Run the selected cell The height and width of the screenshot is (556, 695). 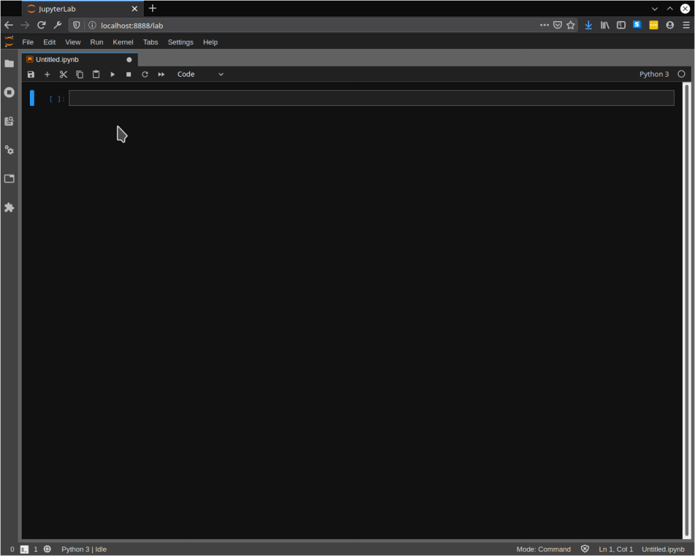113,75
